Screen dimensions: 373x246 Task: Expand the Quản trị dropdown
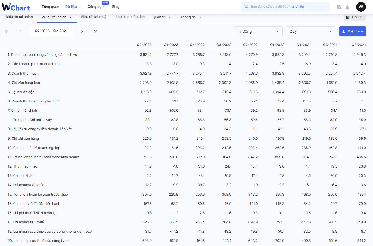[x=170, y=17]
